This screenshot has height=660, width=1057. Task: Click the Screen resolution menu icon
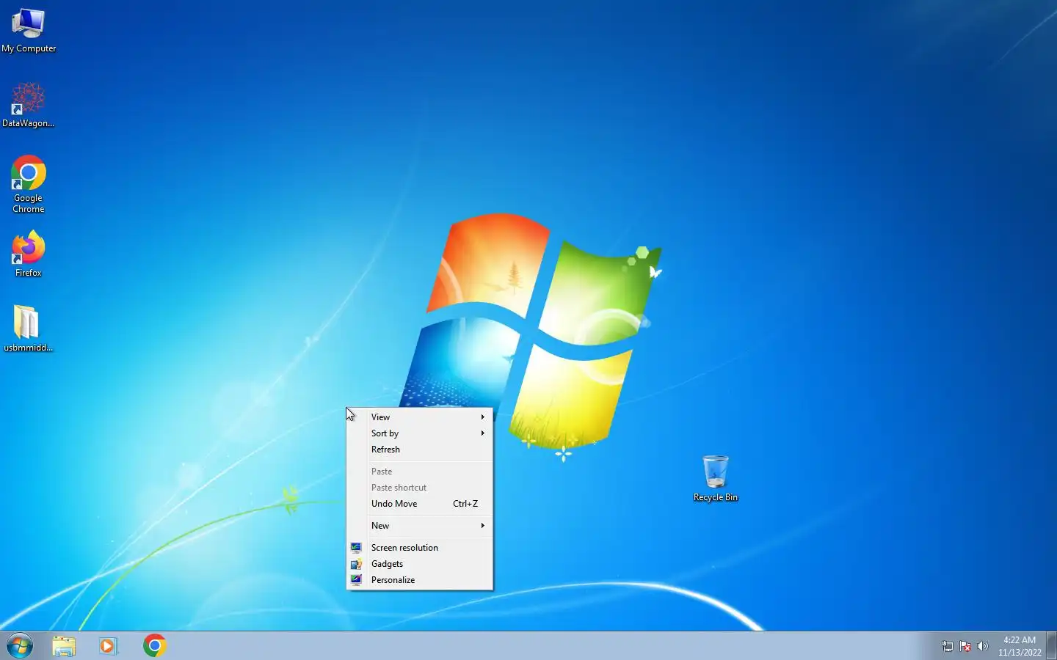[356, 548]
